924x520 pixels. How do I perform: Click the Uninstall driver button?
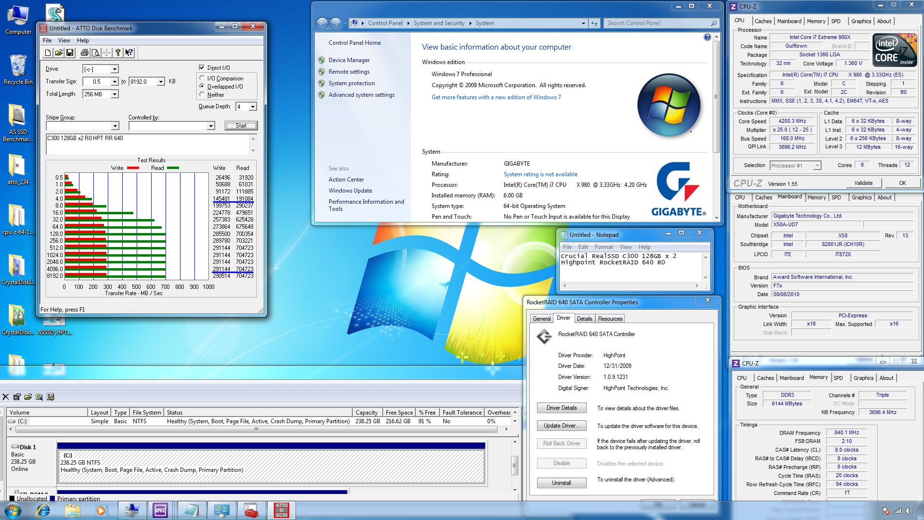(562, 483)
